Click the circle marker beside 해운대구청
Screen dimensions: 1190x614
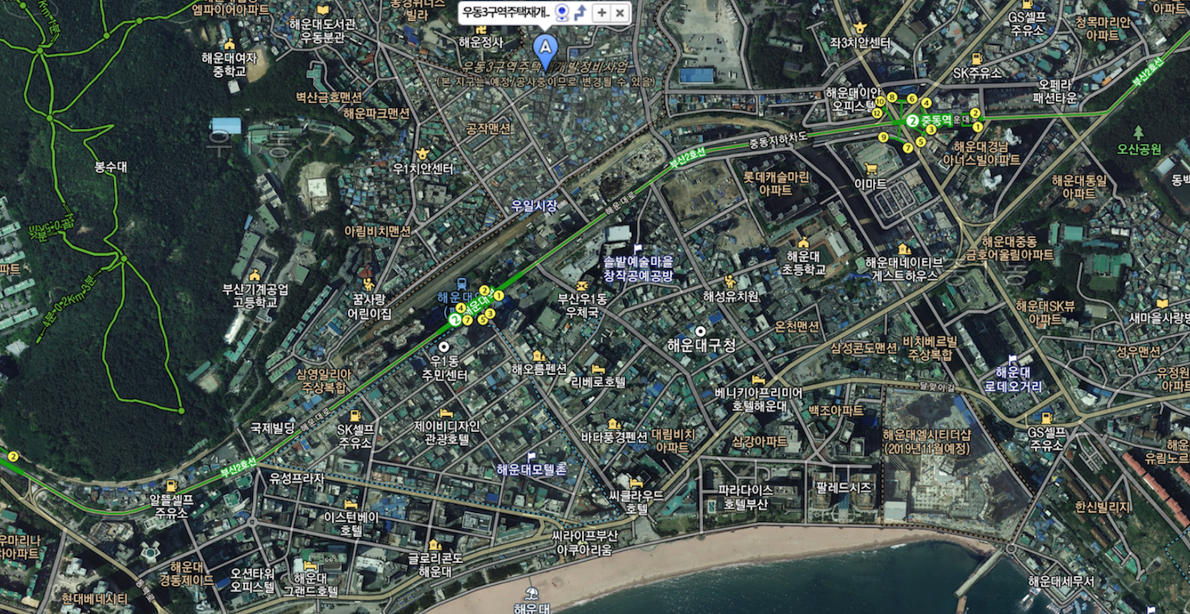click(700, 331)
